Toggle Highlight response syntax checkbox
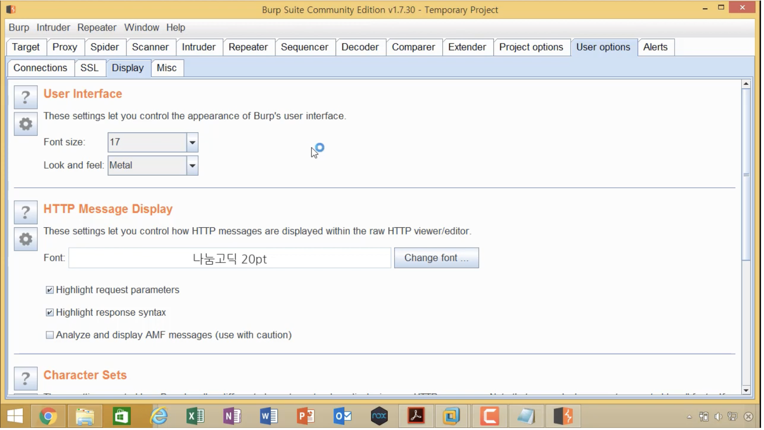764x430 pixels. (50, 313)
